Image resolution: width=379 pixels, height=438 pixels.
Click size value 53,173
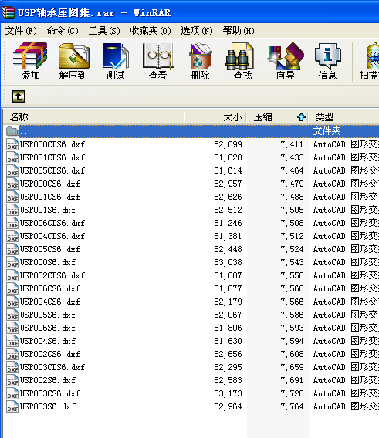click(228, 393)
